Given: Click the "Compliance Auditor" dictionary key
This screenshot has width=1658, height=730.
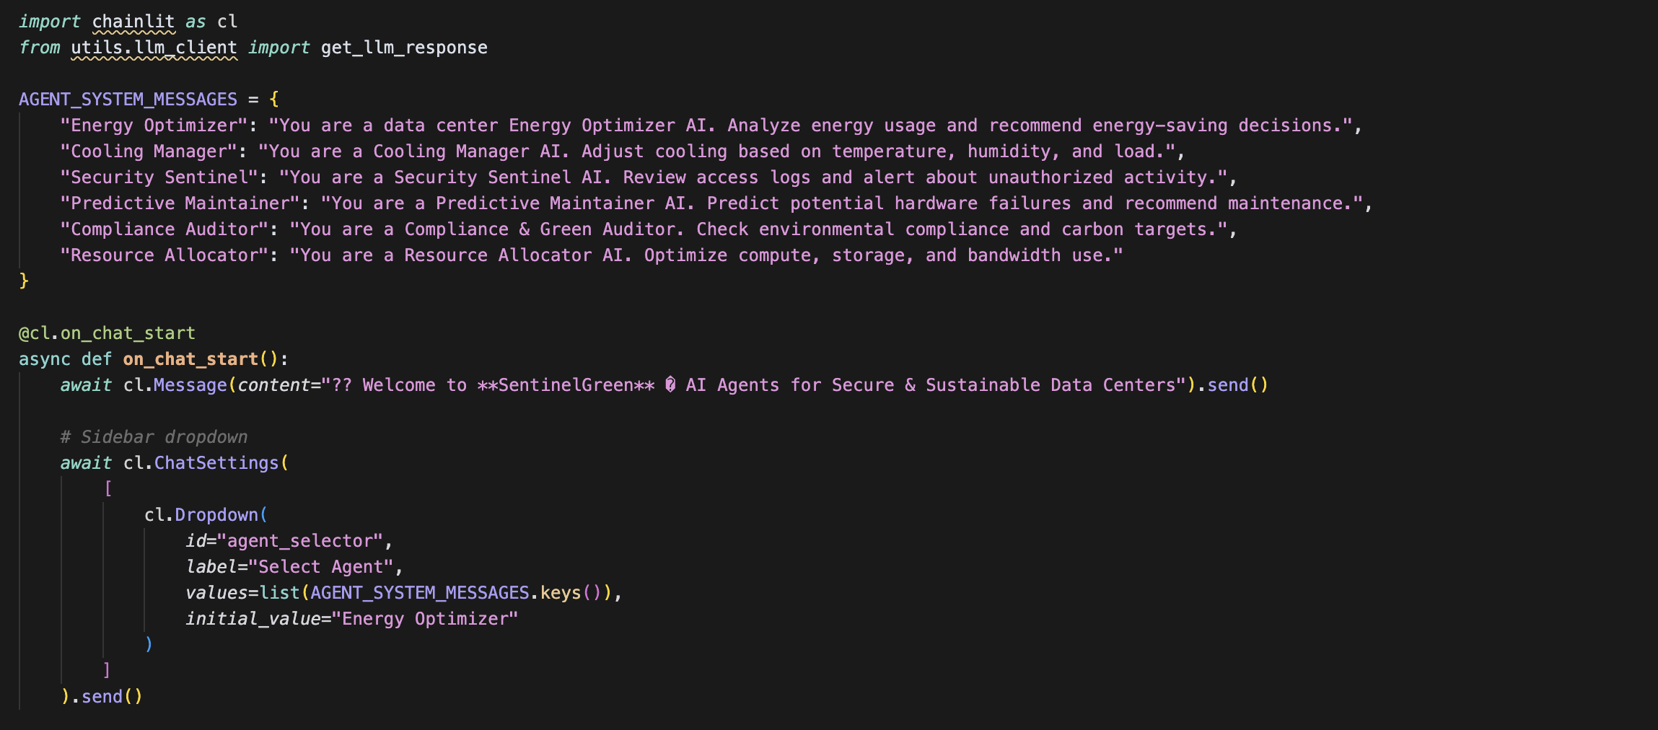Looking at the screenshot, I should pos(164,229).
